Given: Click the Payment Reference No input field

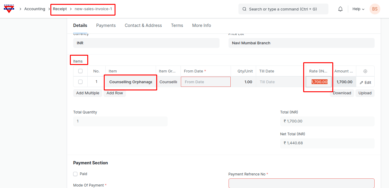Looking at the screenshot, I should 301,183.
